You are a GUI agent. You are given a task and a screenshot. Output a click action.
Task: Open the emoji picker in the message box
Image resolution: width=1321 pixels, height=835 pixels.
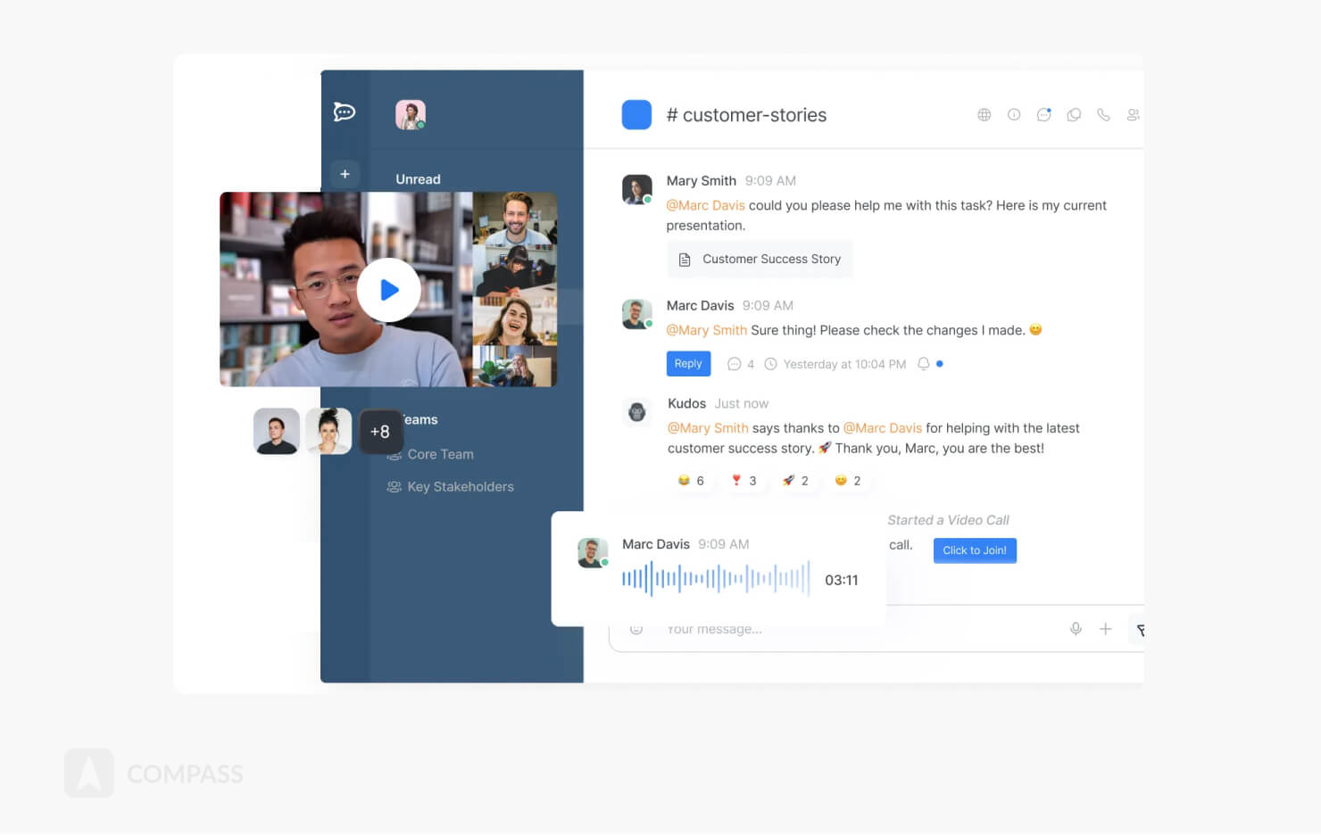pos(636,629)
